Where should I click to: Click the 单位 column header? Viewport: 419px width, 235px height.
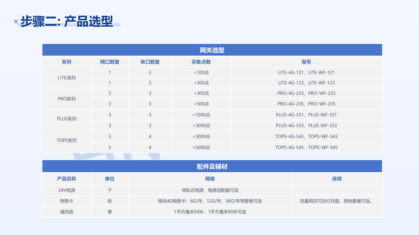(x=110, y=179)
